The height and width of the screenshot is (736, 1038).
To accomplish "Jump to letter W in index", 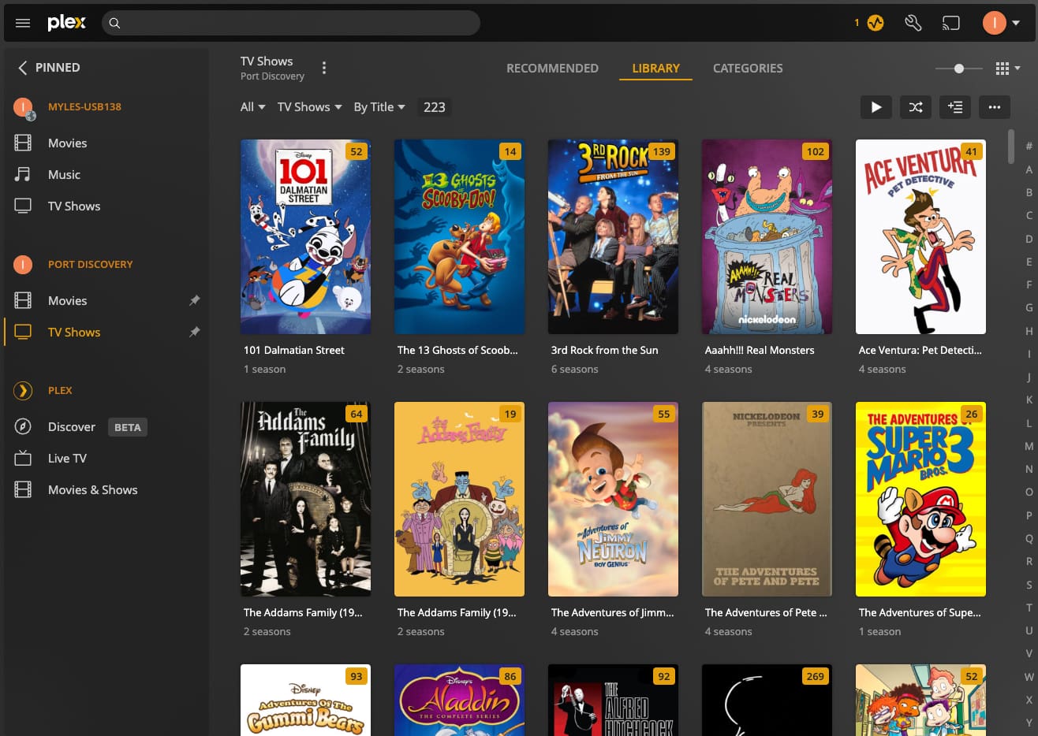I will click(x=1029, y=677).
